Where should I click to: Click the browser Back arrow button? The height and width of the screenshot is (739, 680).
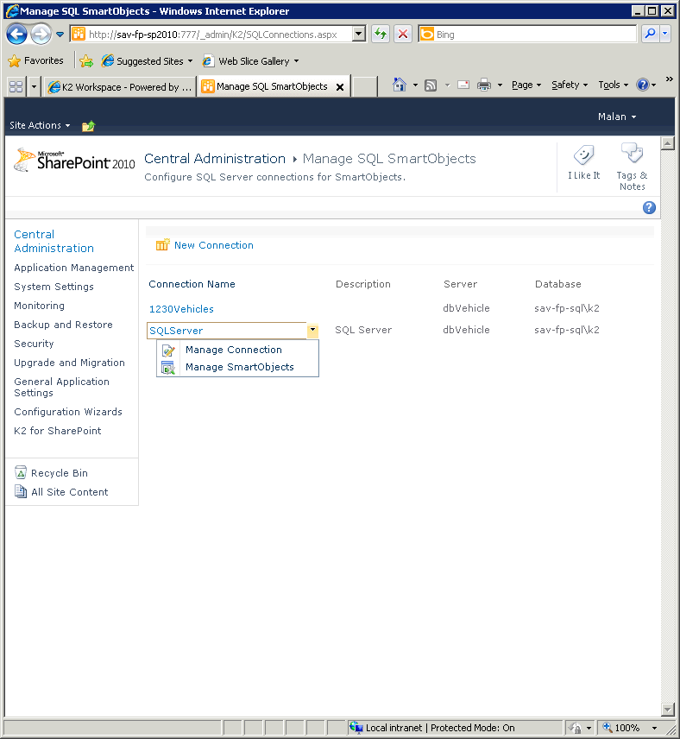[x=16, y=35]
